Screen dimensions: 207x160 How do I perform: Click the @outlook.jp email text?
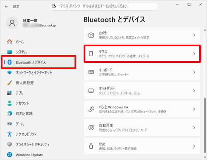[48, 25]
